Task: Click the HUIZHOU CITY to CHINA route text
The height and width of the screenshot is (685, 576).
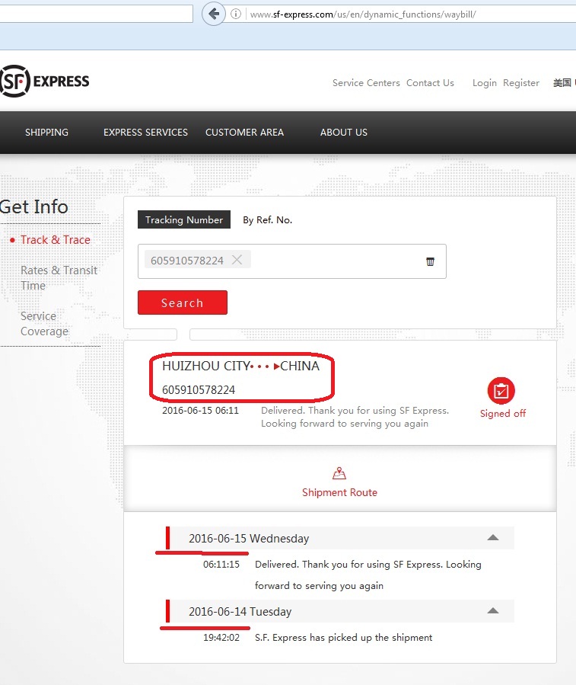Action: [241, 366]
